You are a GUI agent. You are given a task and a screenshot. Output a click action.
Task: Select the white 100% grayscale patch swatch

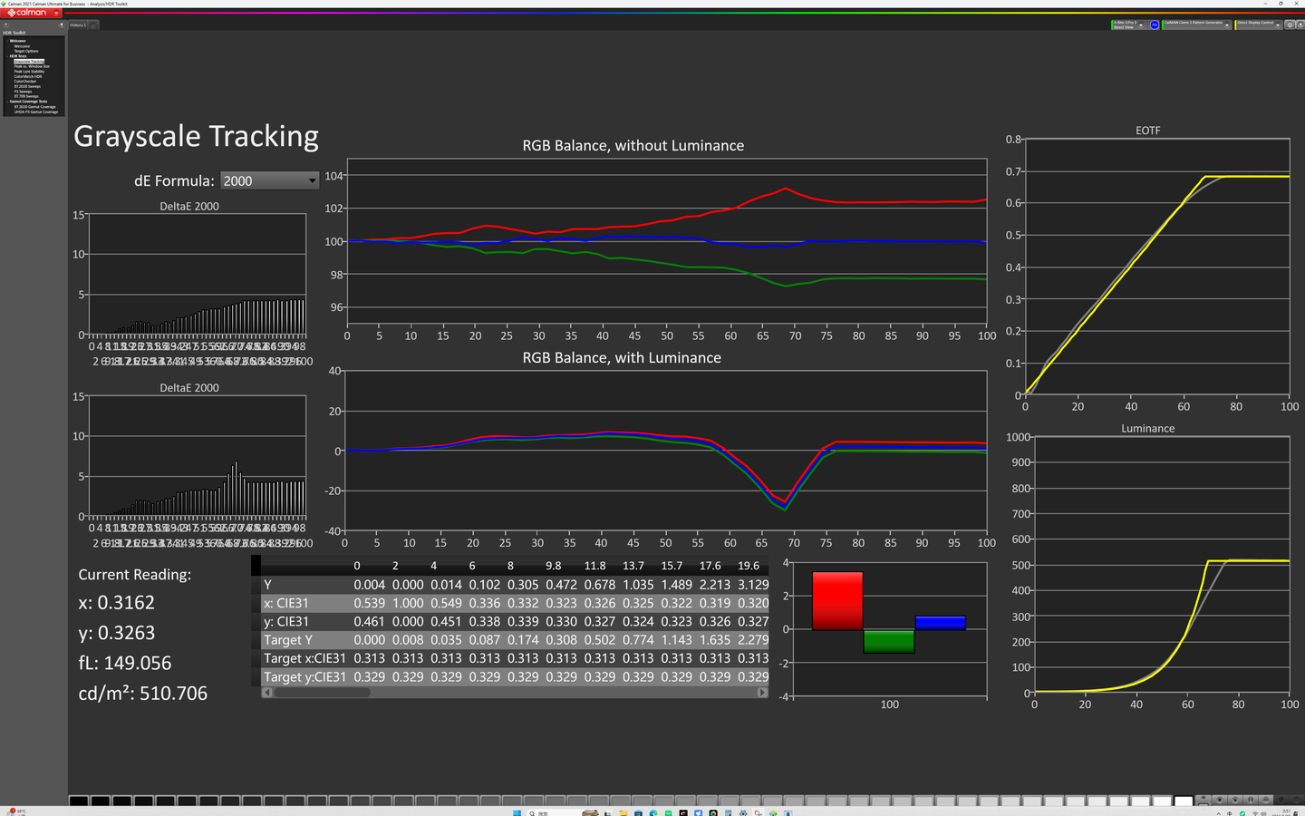tap(1184, 801)
